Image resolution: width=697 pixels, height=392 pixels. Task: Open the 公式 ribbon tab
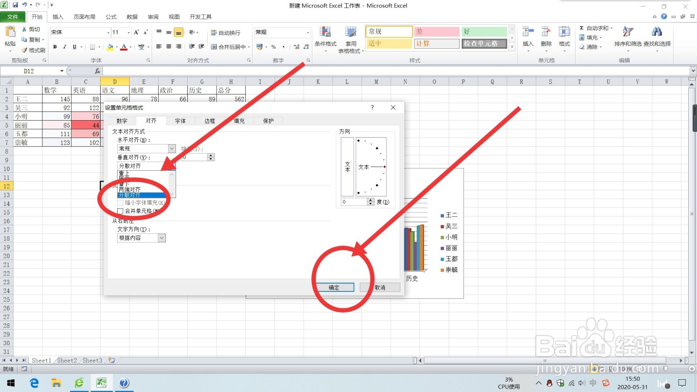click(111, 17)
